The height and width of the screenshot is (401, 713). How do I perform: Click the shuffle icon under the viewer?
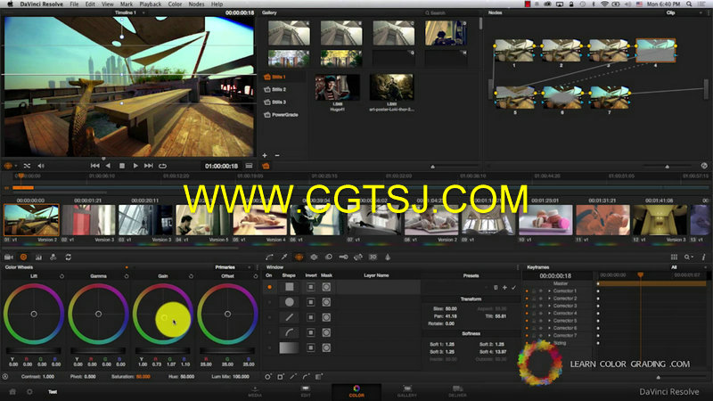pyautogui.click(x=27, y=166)
